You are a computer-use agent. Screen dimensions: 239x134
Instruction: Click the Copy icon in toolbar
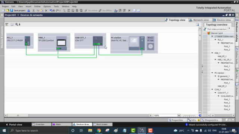point(38,10)
